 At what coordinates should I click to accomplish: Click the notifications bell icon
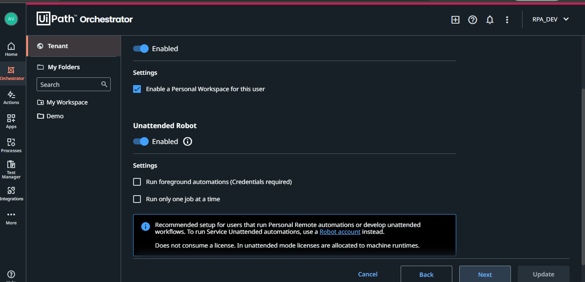[490, 20]
